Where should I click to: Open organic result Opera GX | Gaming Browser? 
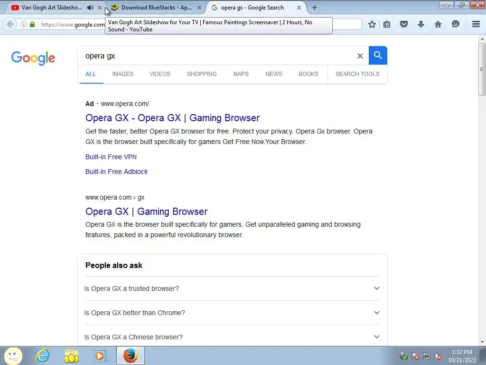[146, 211]
